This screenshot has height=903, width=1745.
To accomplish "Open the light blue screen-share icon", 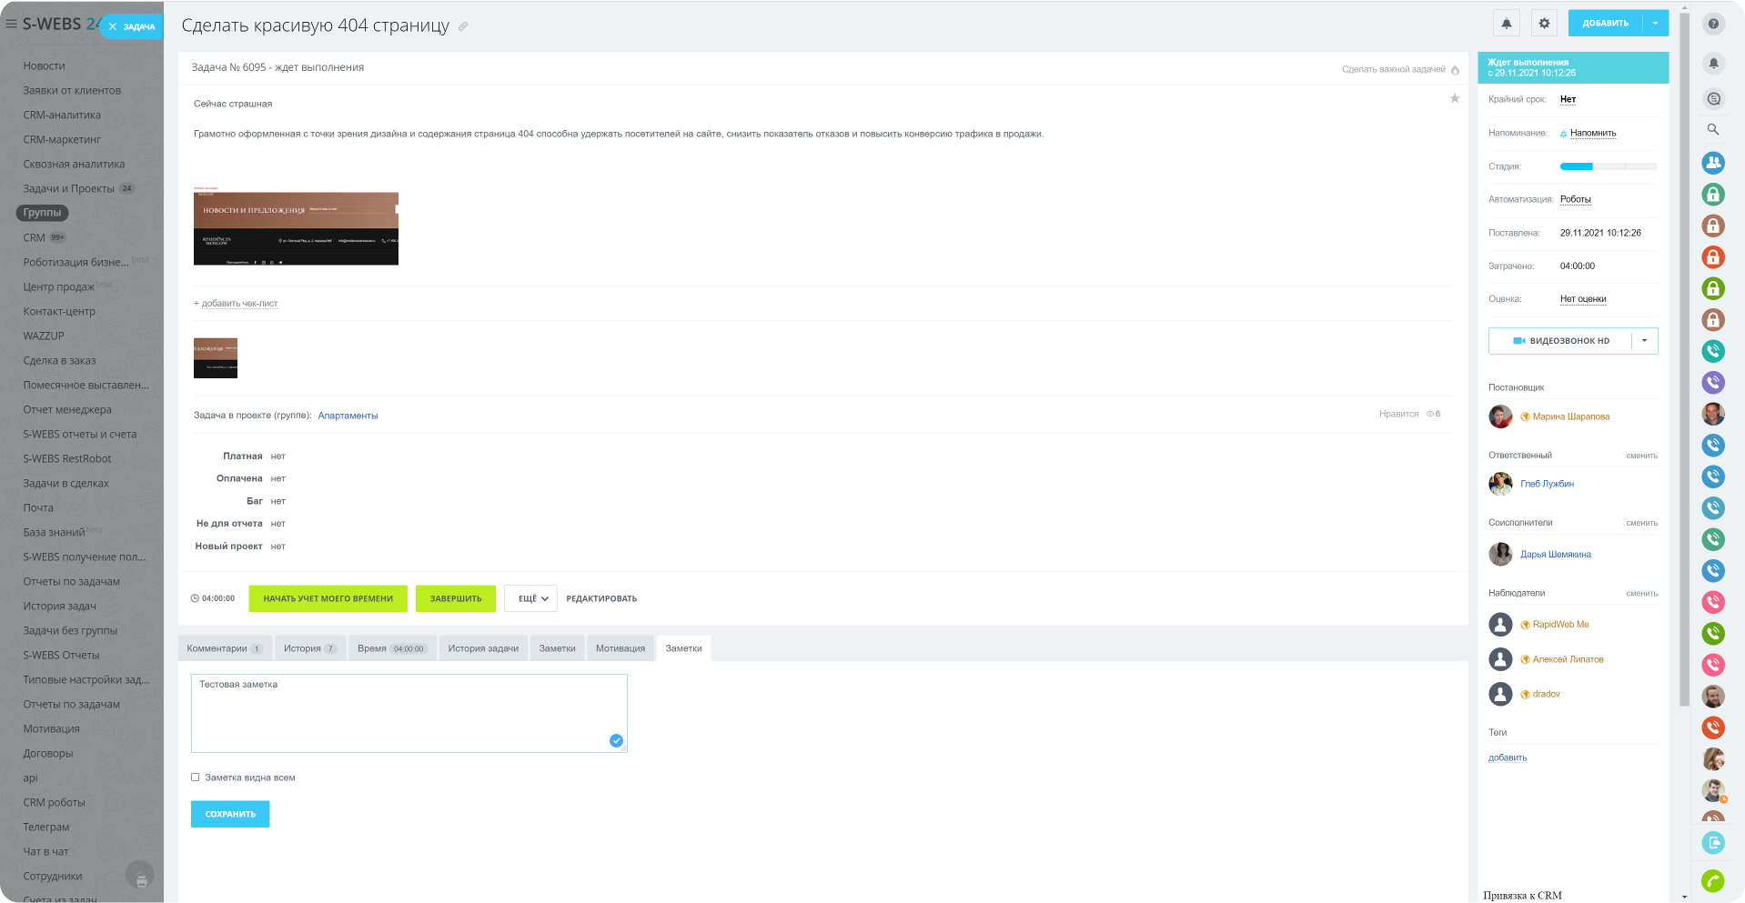I will coord(1713,842).
